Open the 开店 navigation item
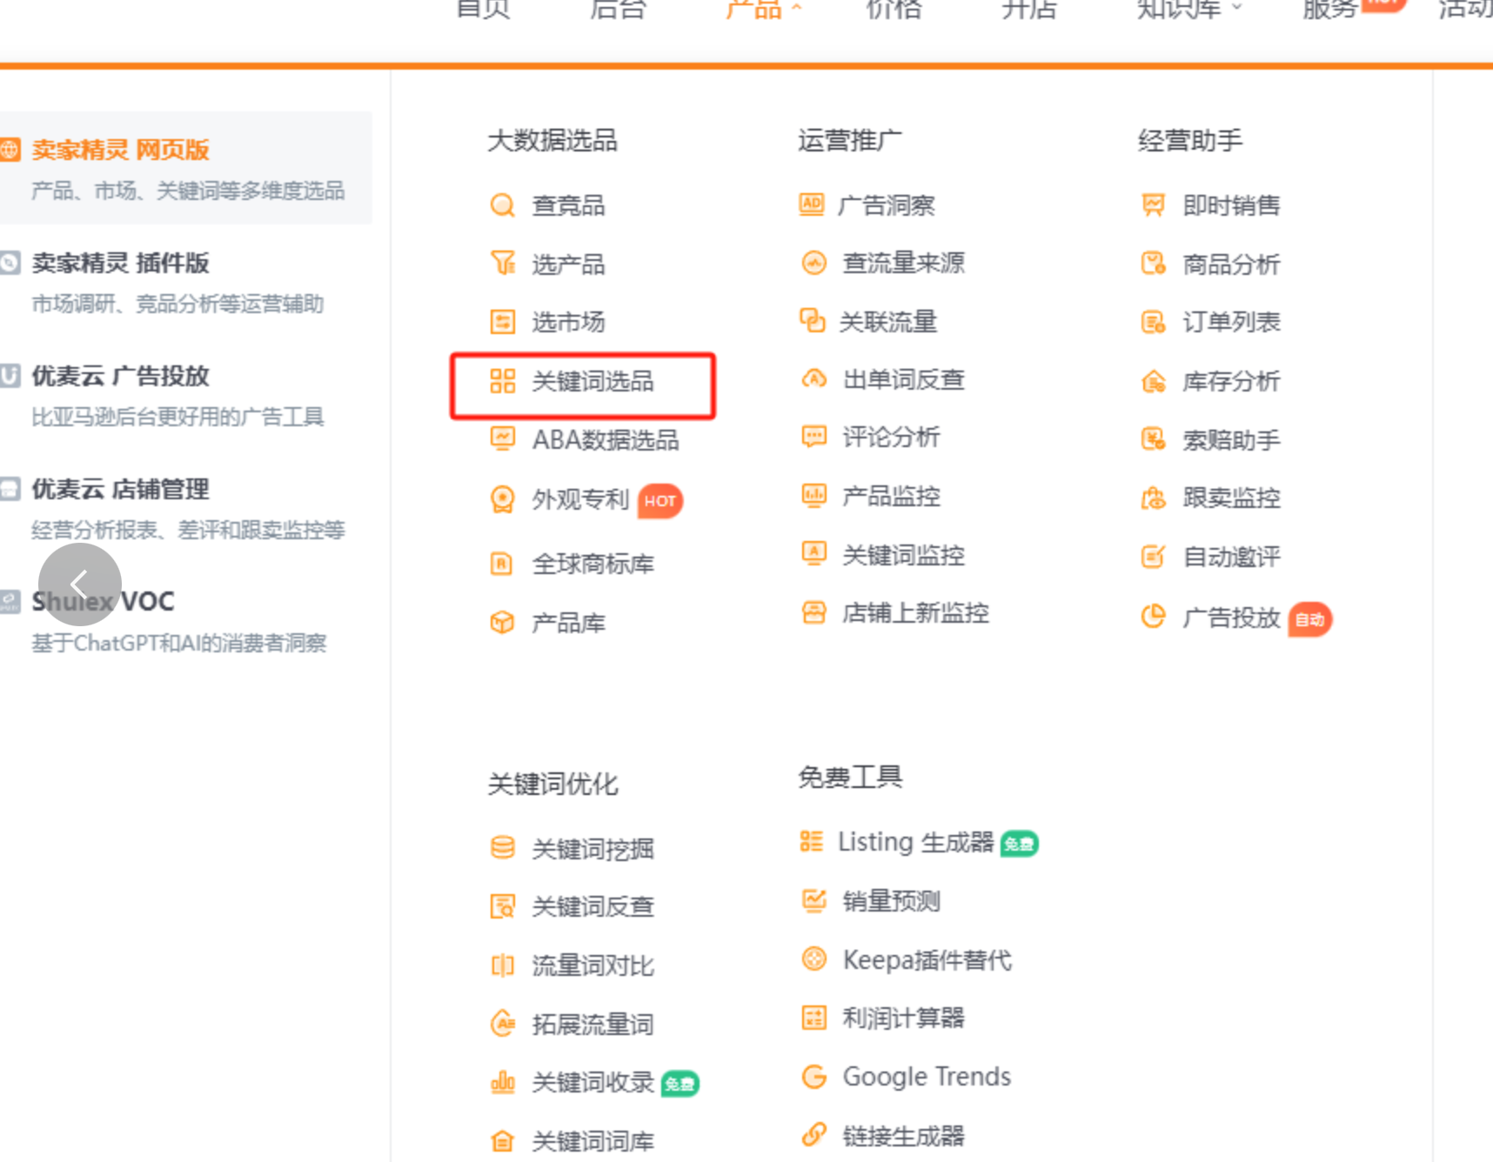The height and width of the screenshot is (1162, 1493). point(1029,9)
